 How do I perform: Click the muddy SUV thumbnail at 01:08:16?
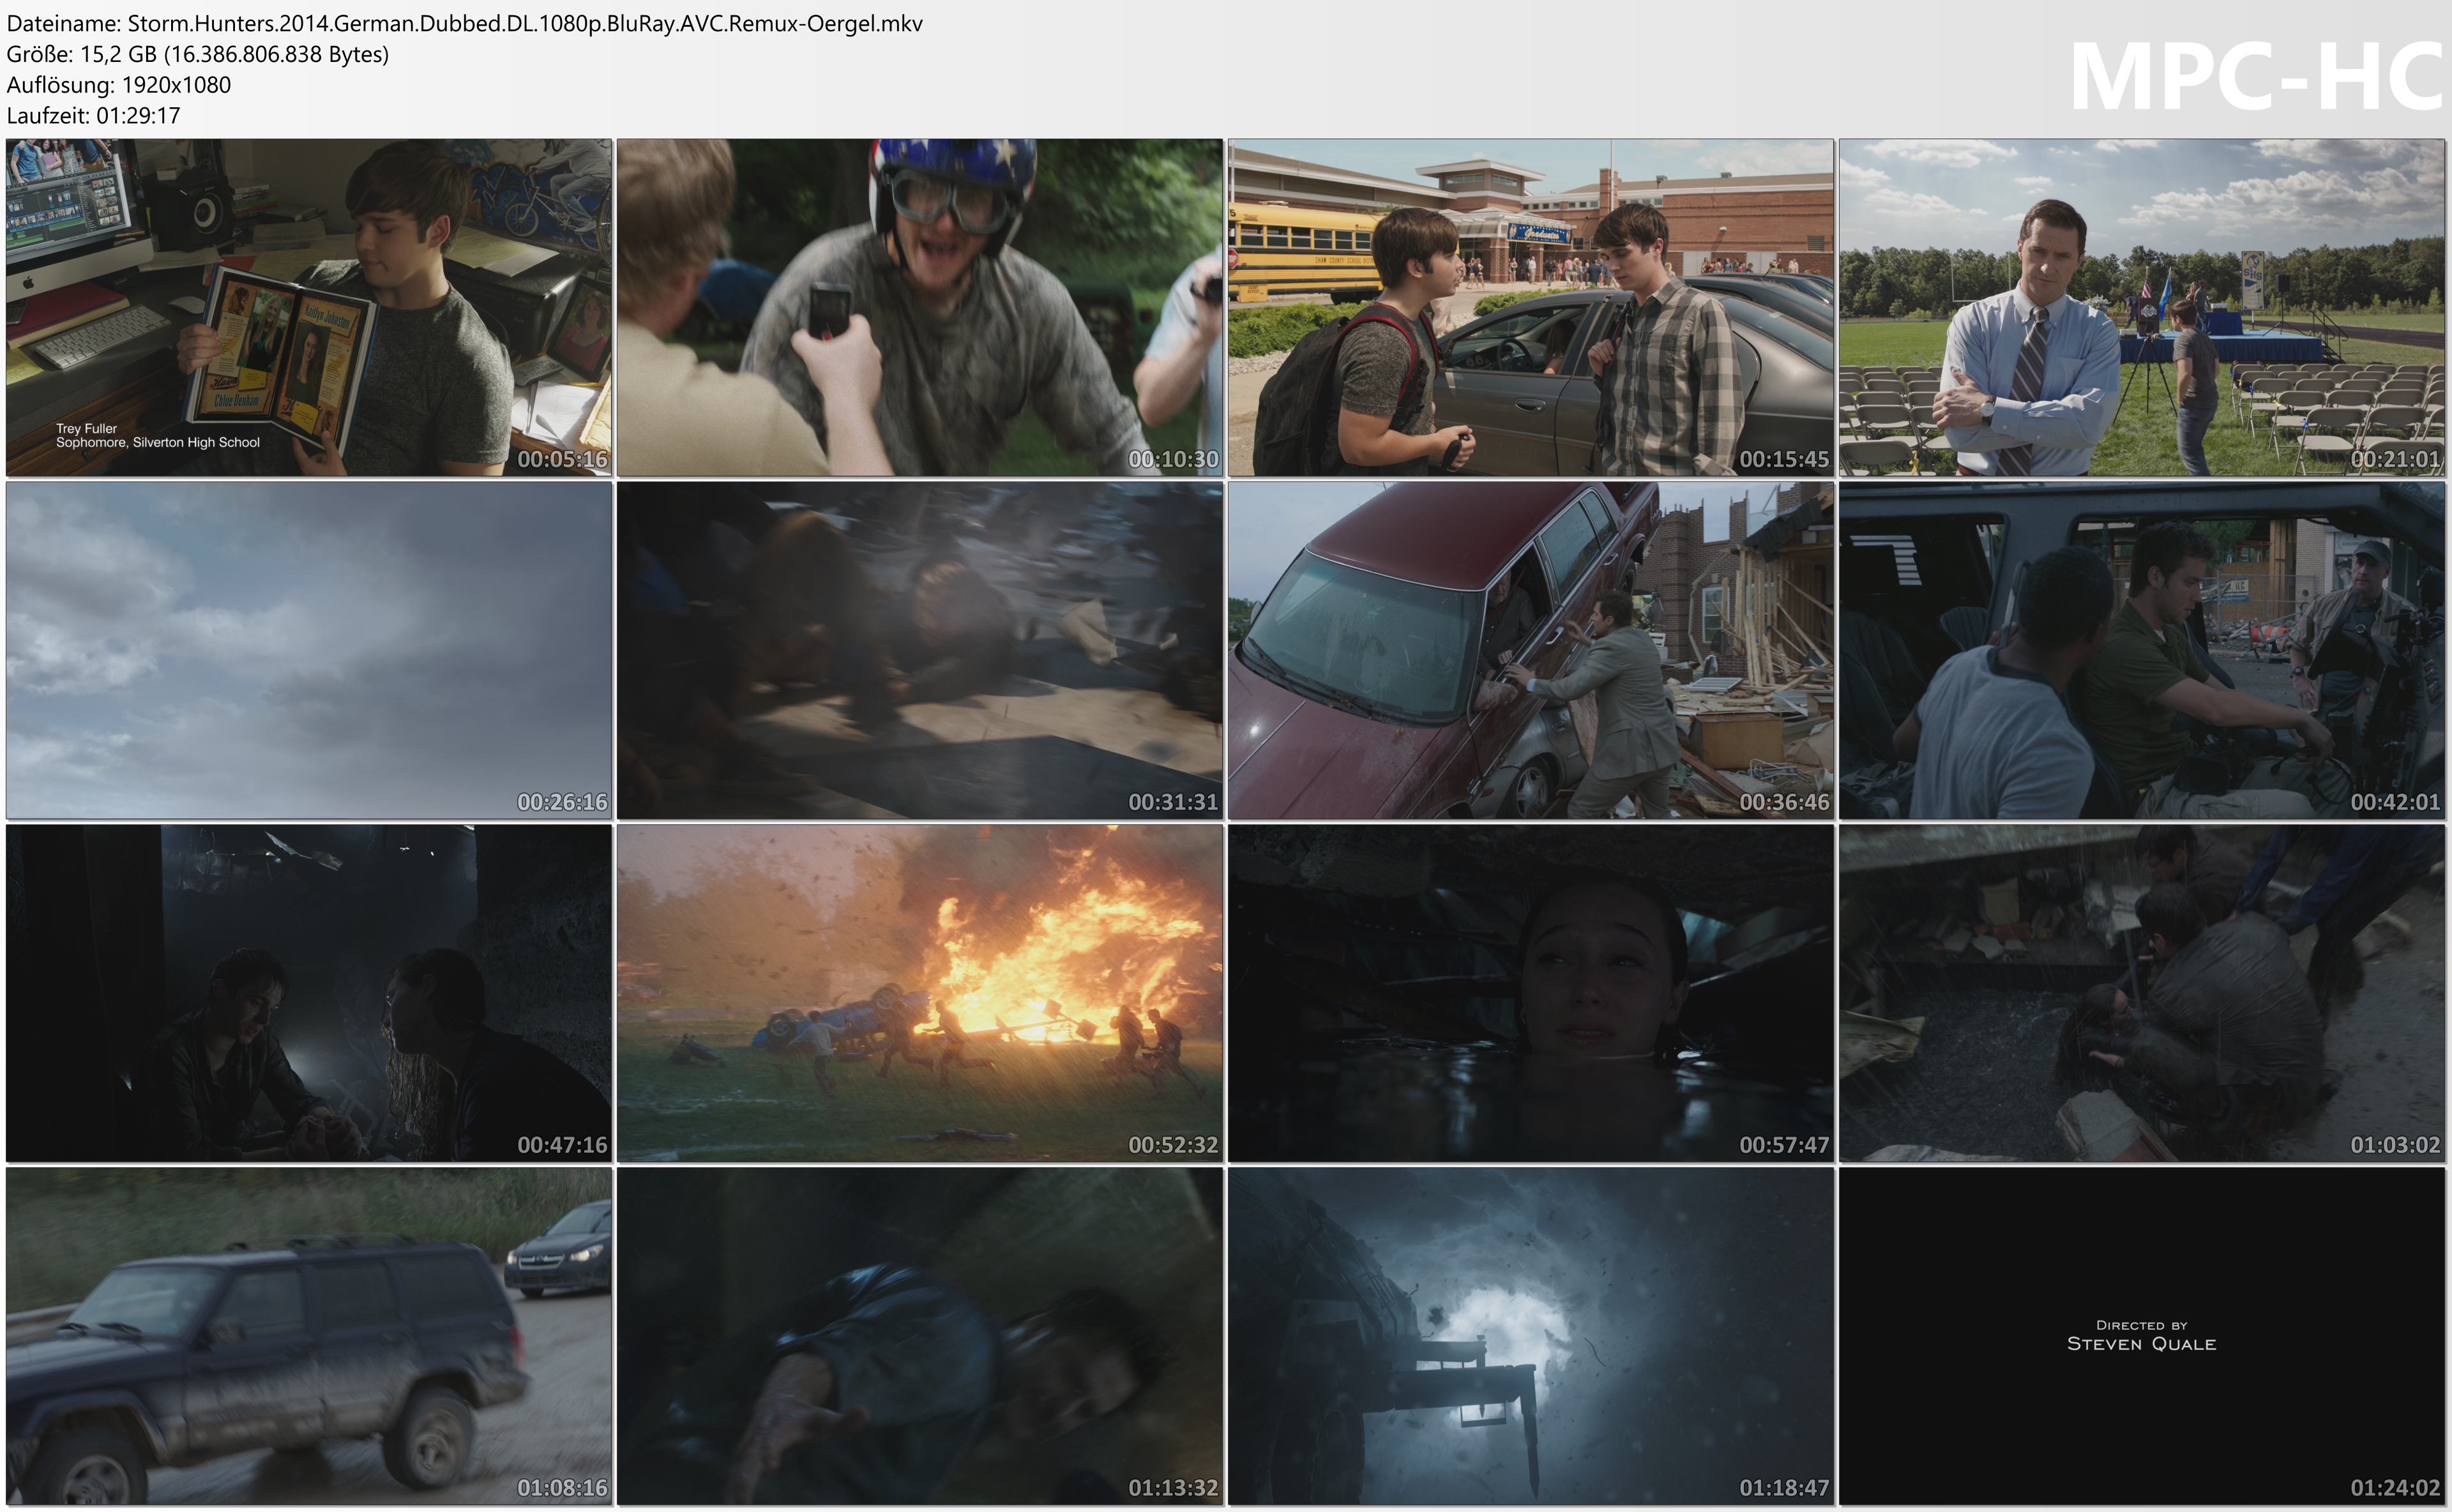(x=308, y=1336)
